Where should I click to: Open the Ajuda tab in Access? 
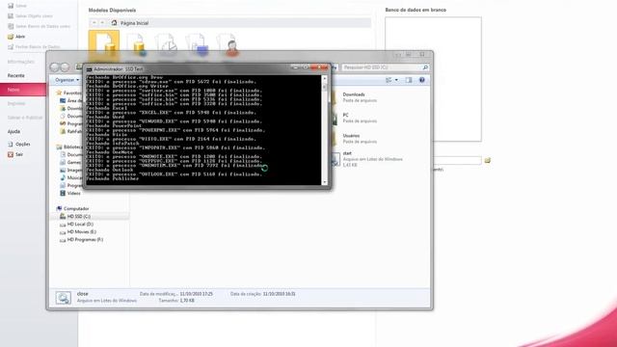[x=13, y=131]
